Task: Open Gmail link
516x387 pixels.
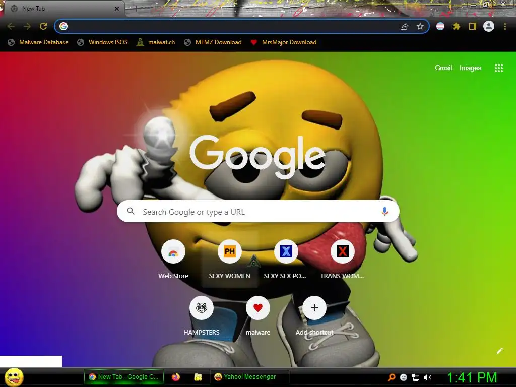Action: (x=443, y=68)
